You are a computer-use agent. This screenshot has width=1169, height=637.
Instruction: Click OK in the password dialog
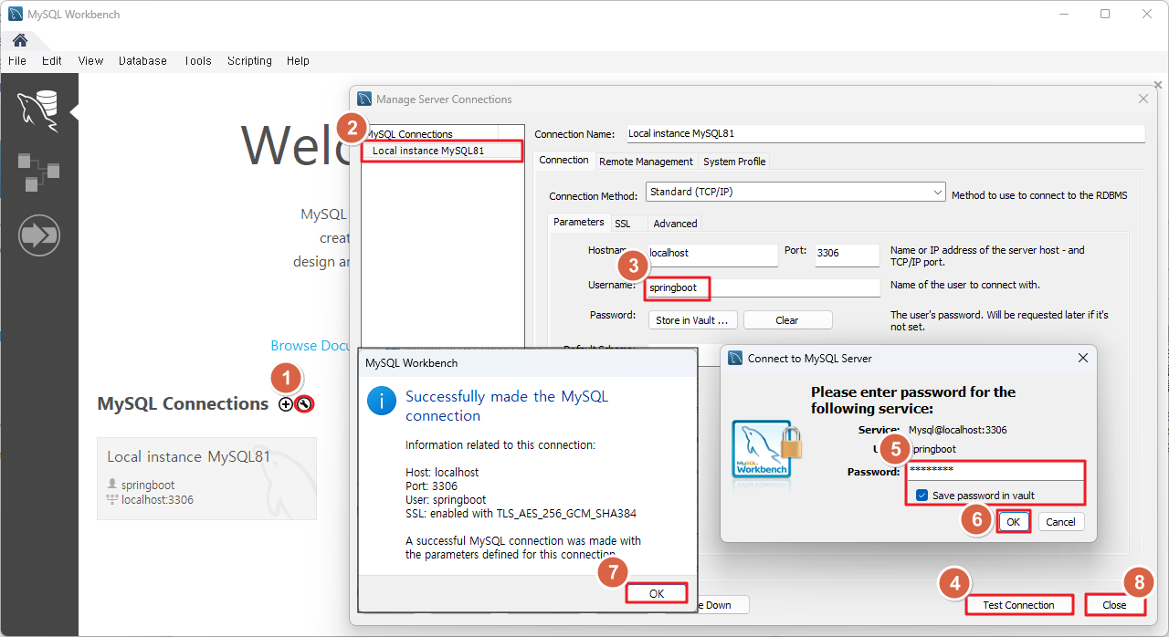[1012, 522]
